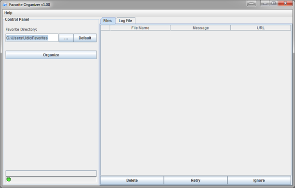This screenshot has width=295, height=188.
Task: Click the Retry button
Action: pyautogui.click(x=196, y=180)
